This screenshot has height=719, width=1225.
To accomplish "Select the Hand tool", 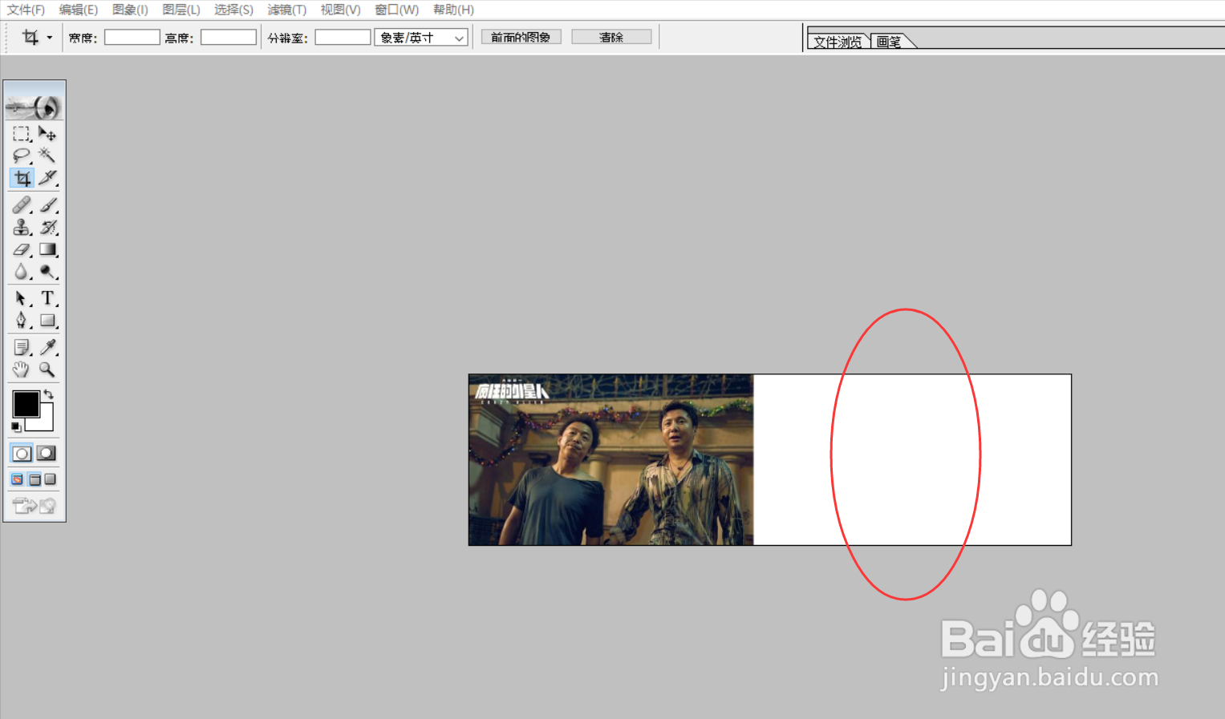I will [22, 370].
